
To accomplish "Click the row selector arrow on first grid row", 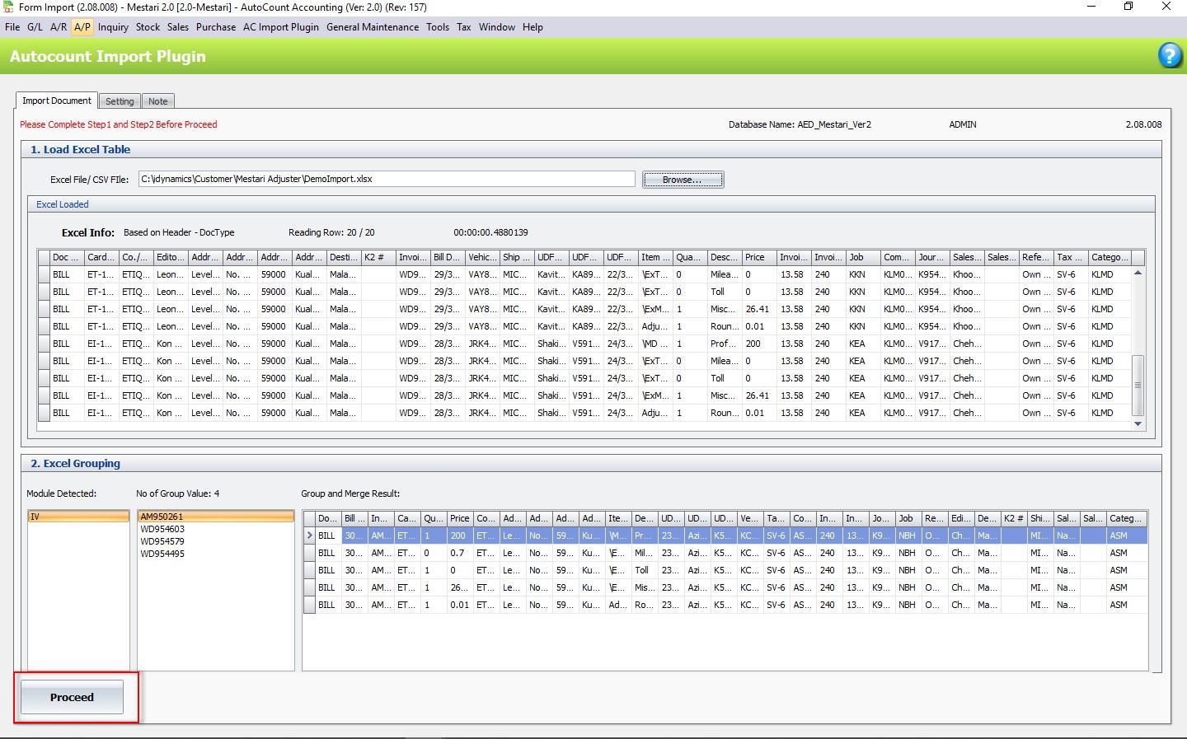I will 312,536.
